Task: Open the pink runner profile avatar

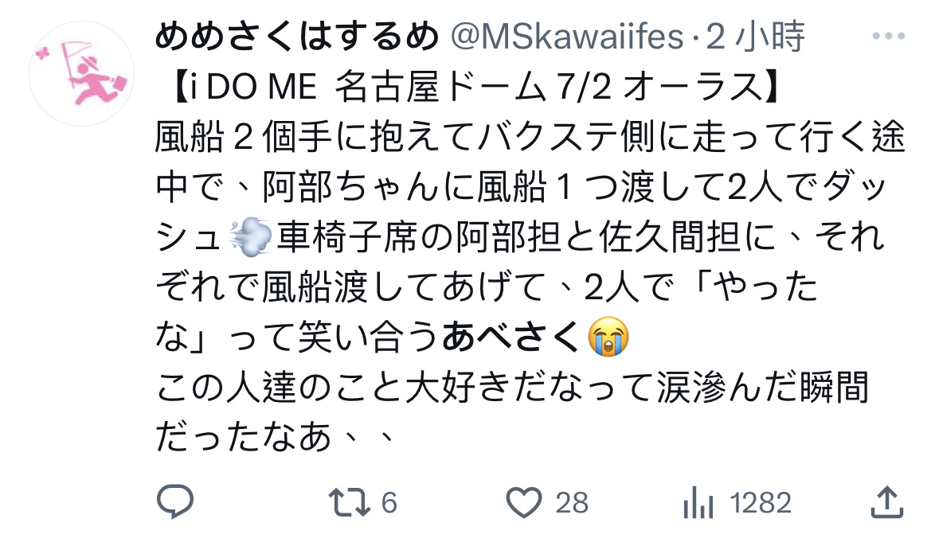Action: pyautogui.click(x=81, y=74)
